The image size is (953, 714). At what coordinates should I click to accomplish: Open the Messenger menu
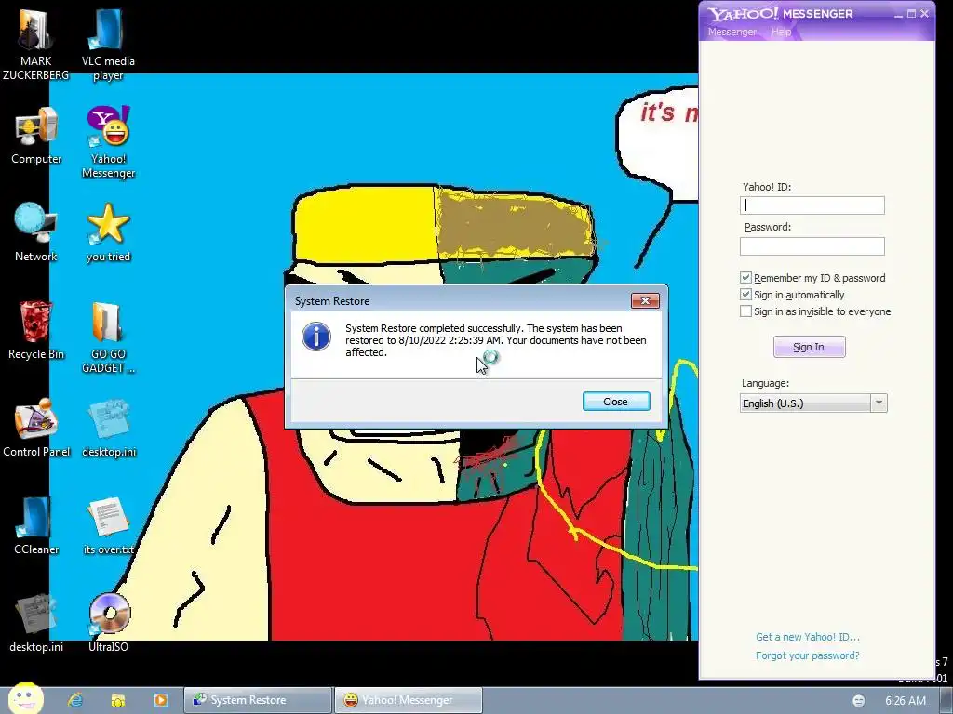(732, 32)
